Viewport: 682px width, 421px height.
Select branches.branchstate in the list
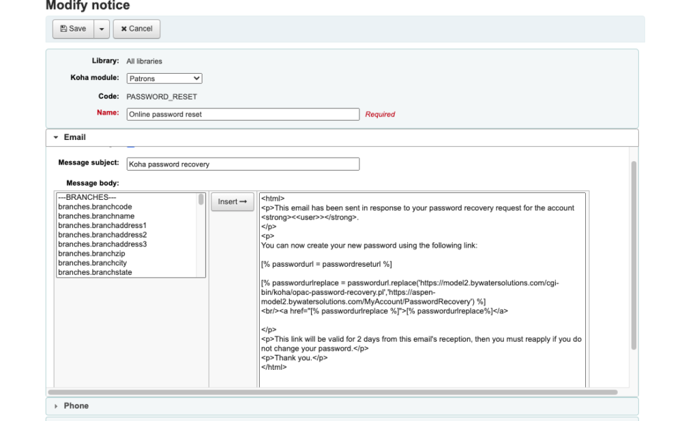coord(95,272)
